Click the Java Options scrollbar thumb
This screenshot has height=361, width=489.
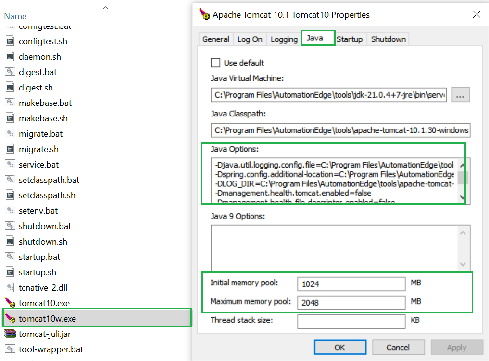click(463, 178)
